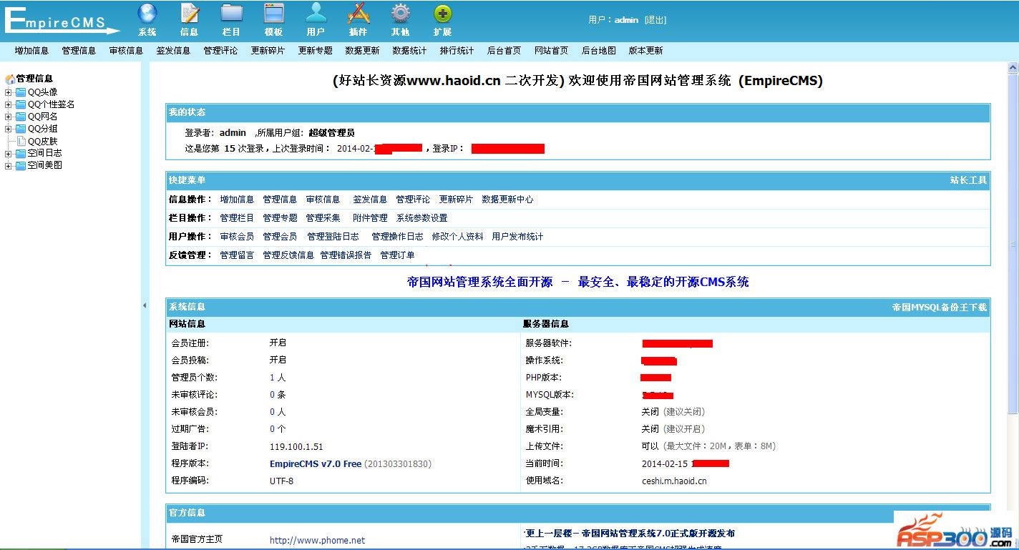The image size is (1019, 550).
Task: Open the 插件 plugin tools icon
Action: (358, 14)
